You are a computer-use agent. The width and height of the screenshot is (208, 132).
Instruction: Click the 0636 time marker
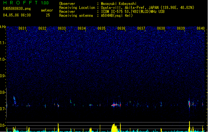click(x=121, y=28)
